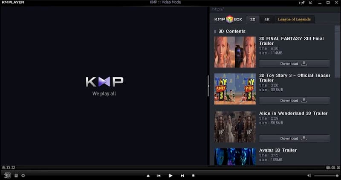Click the playback seek bar
The image size is (341, 180).
(x=171, y=168)
